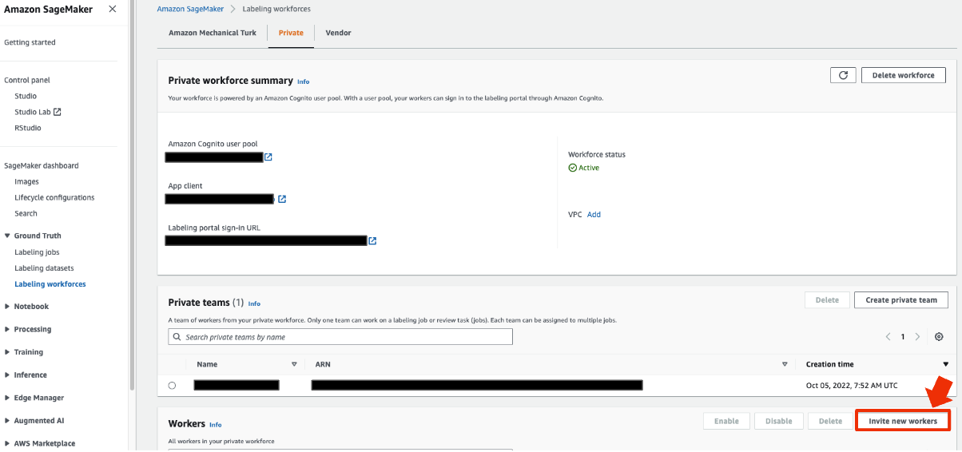Refresh the private workforce summary

click(x=843, y=75)
